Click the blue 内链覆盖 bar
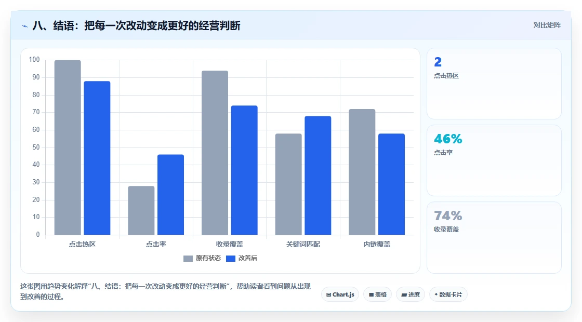This screenshot has width=582, height=322. click(x=392, y=184)
